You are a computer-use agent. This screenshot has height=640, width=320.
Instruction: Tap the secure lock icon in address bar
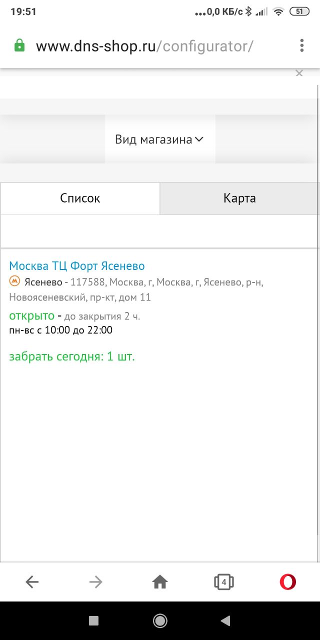point(19,46)
